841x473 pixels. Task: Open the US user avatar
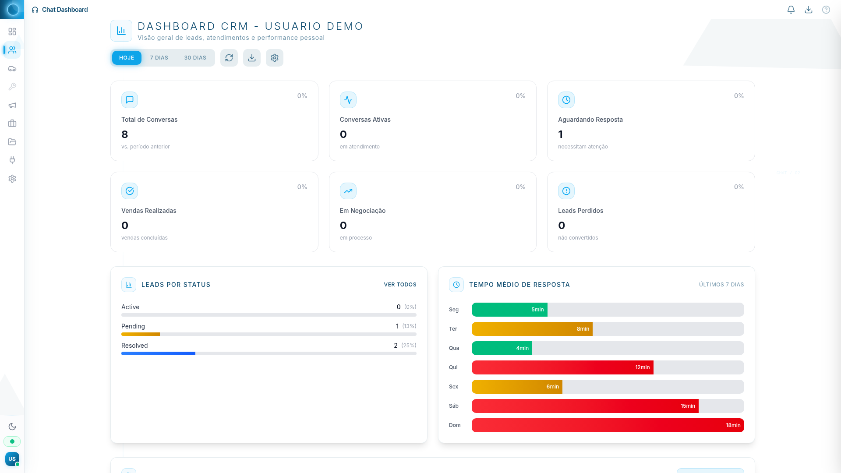click(12, 459)
